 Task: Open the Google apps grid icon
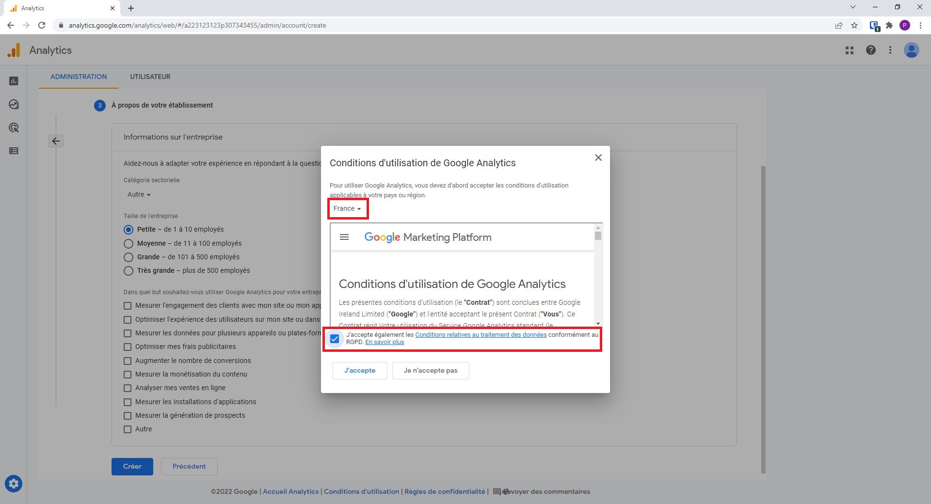pos(850,50)
